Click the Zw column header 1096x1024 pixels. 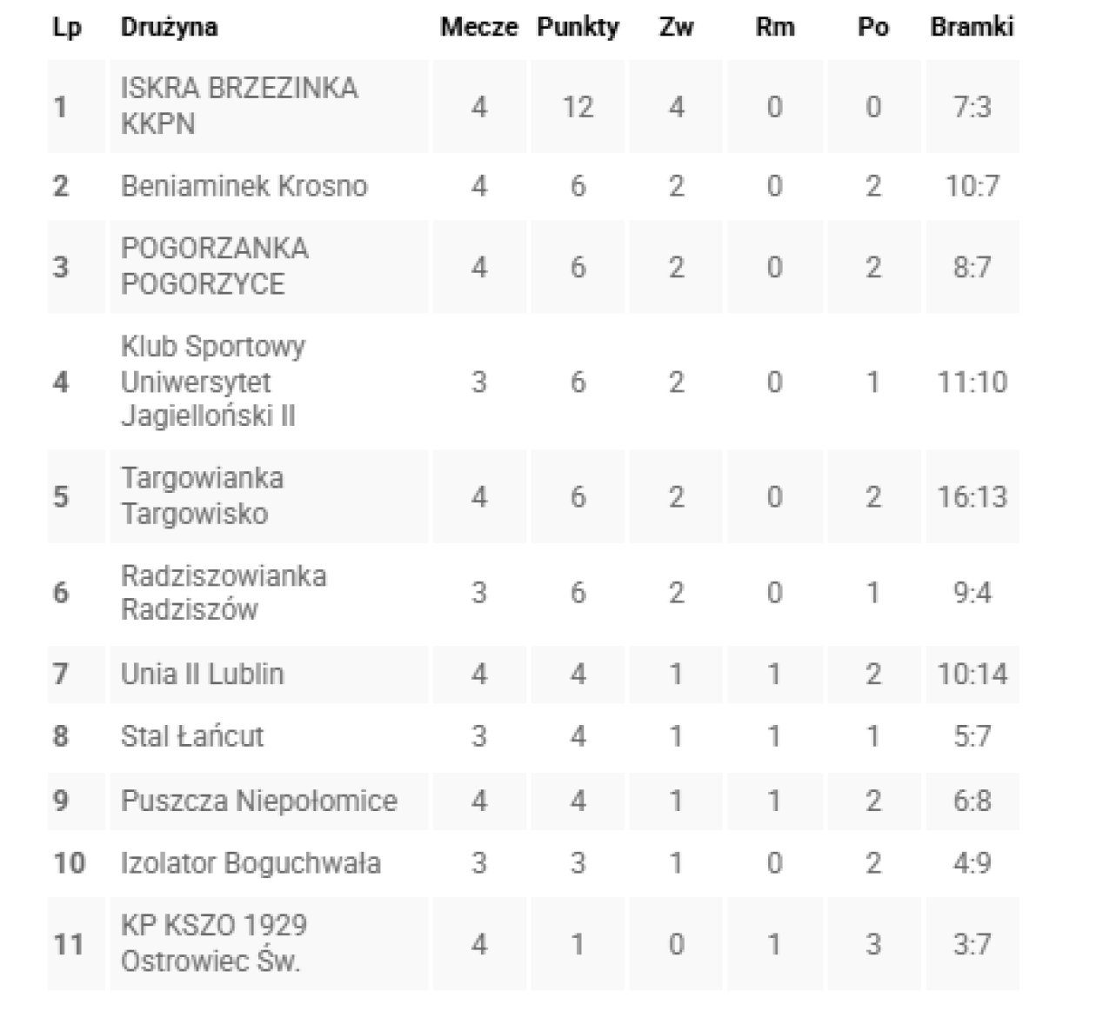tap(676, 27)
